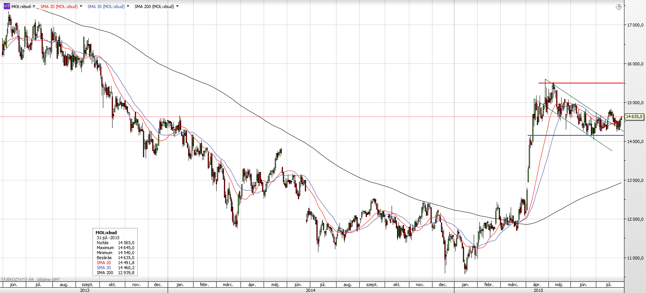The width and height of the screenshot is (646, 293).
Task: Click the 2014 year label on time axis
Action: (x=311, y=290)
